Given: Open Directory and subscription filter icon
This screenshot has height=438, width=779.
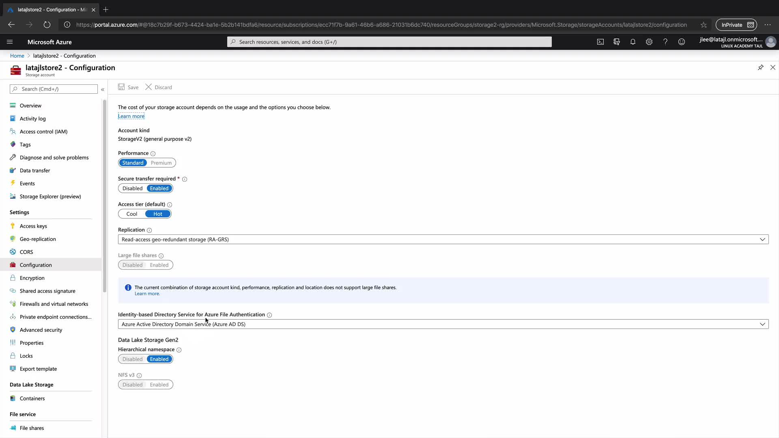Looking at the screenshot, I should pos(616,42).
